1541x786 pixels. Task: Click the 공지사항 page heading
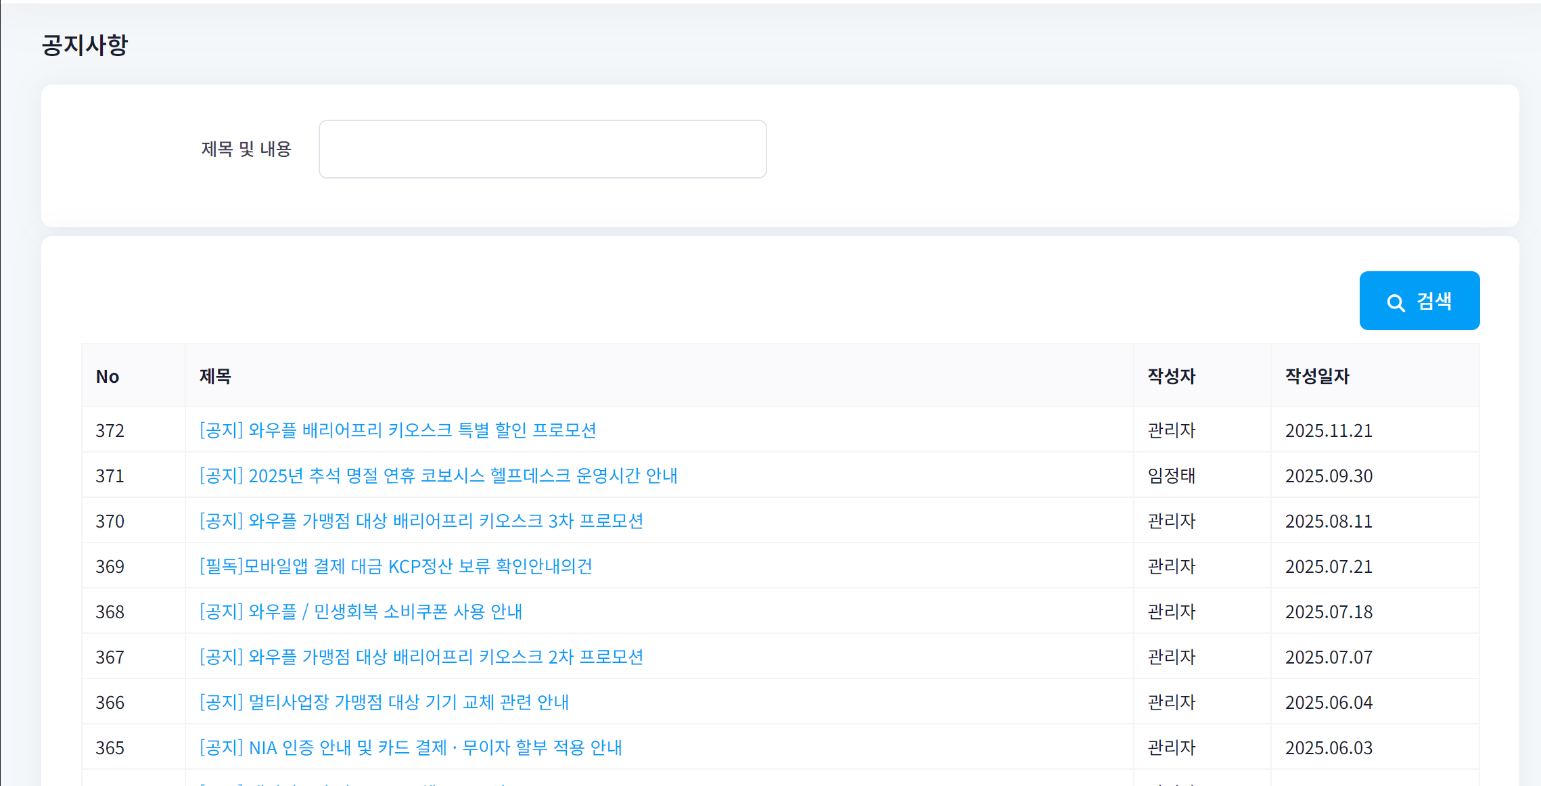[x=85, y=45]
